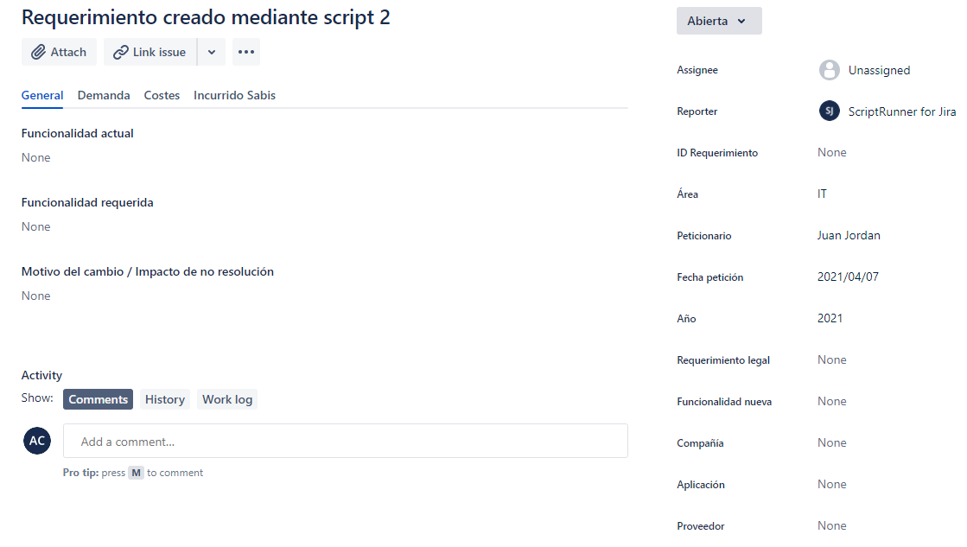The height and width of the screenshot is (547, 967).
Task: Open the Incurrido Sabis tab
Action: coord(234,96)
